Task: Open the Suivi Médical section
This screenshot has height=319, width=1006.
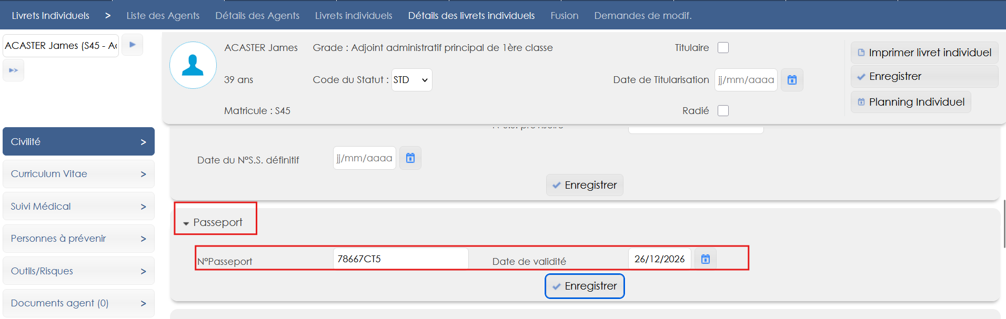Action: [78, 207]
